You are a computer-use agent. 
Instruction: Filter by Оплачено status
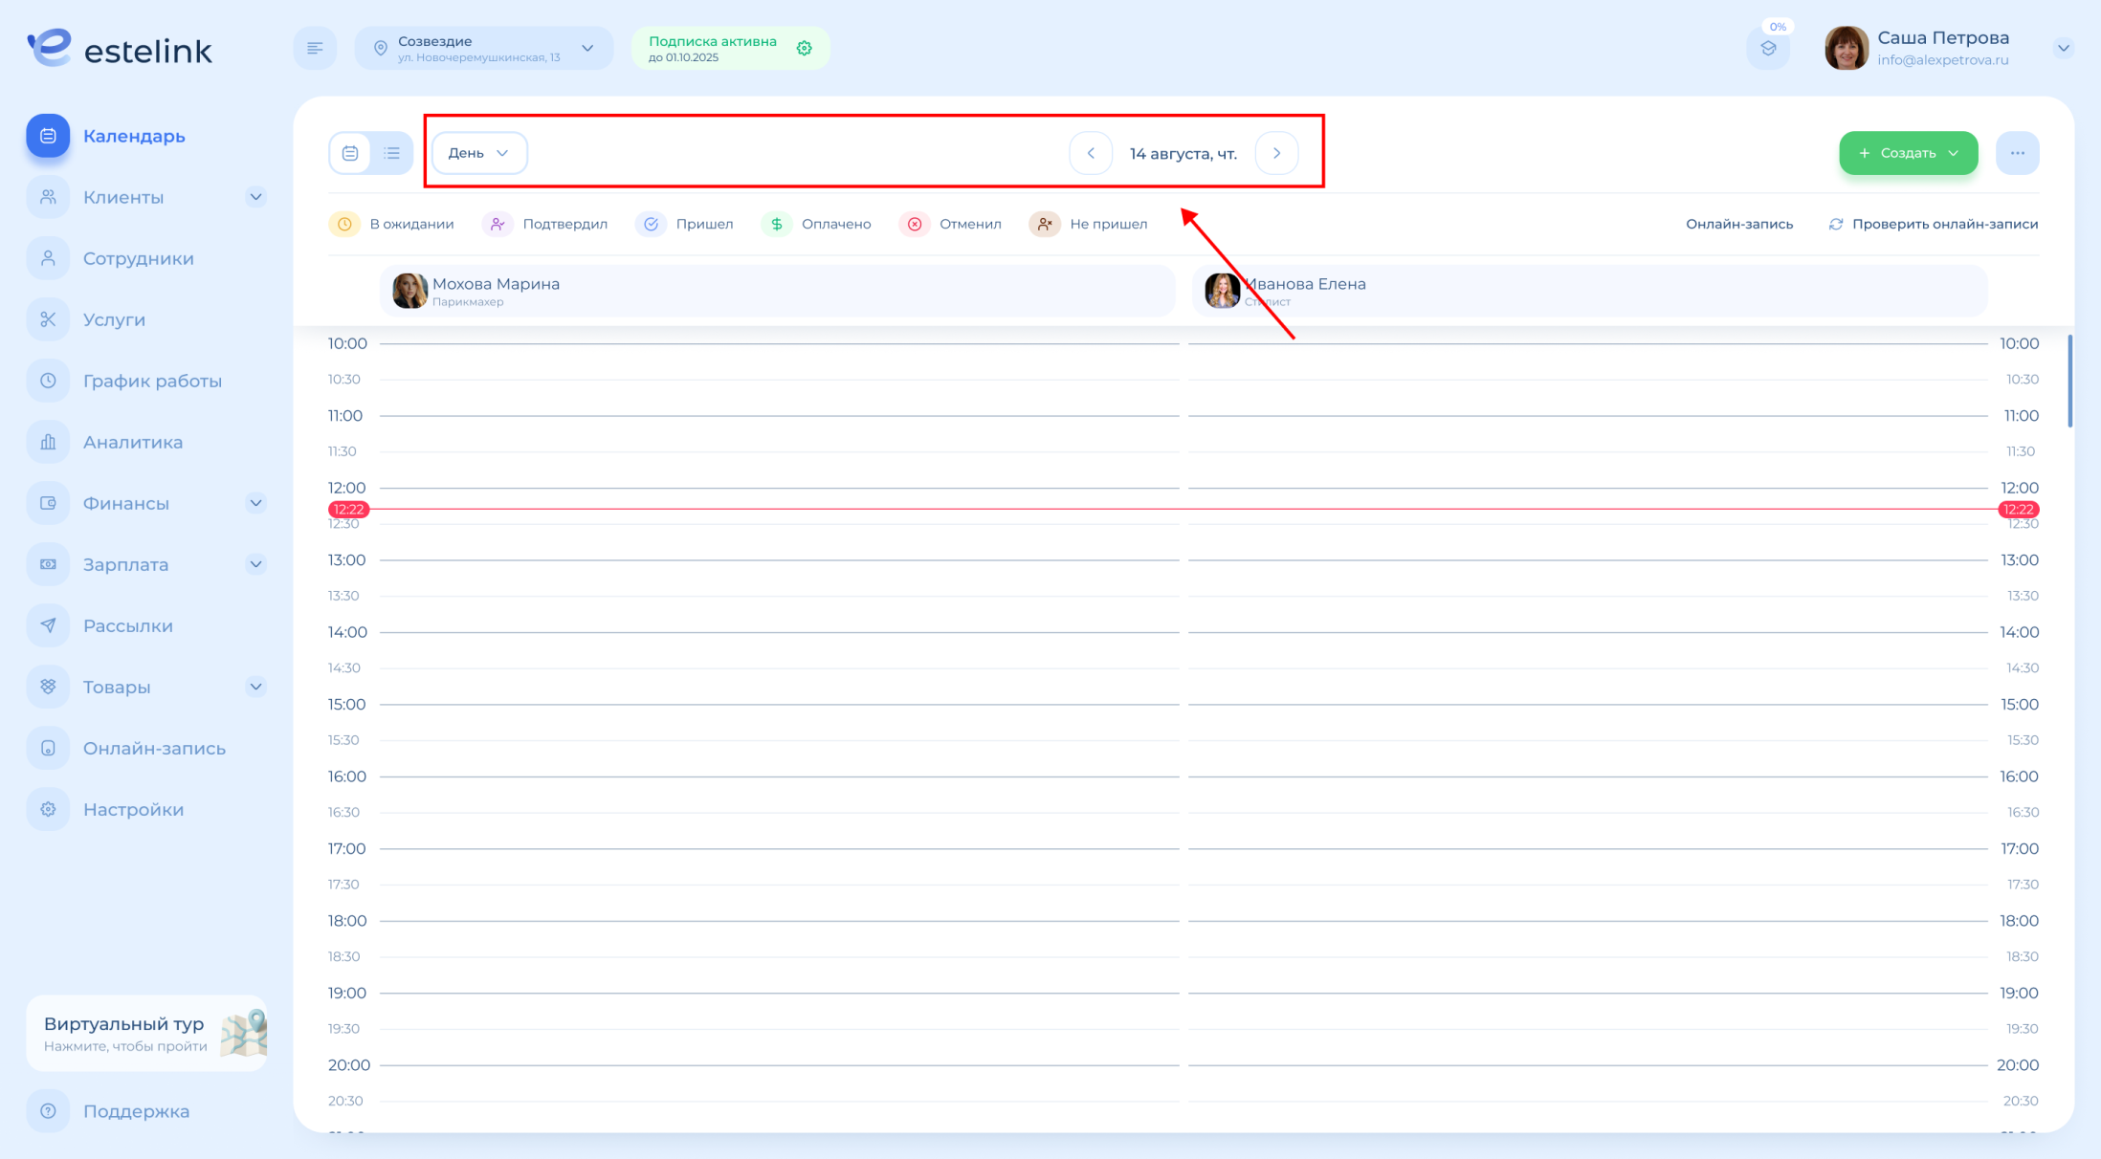(x=817, y=224)
